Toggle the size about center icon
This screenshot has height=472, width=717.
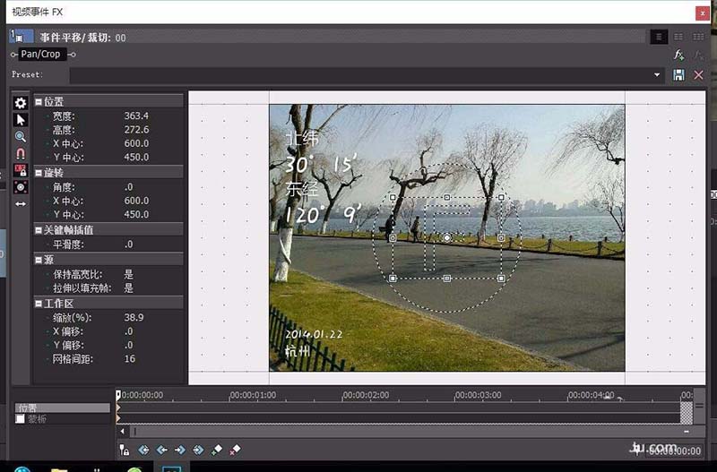coord(20,187)
